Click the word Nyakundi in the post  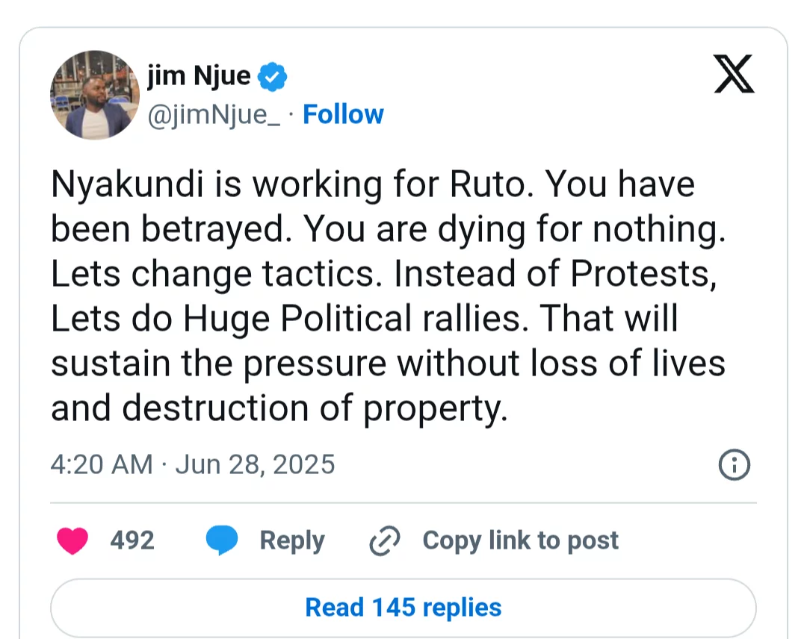click(x=128, y=184)
